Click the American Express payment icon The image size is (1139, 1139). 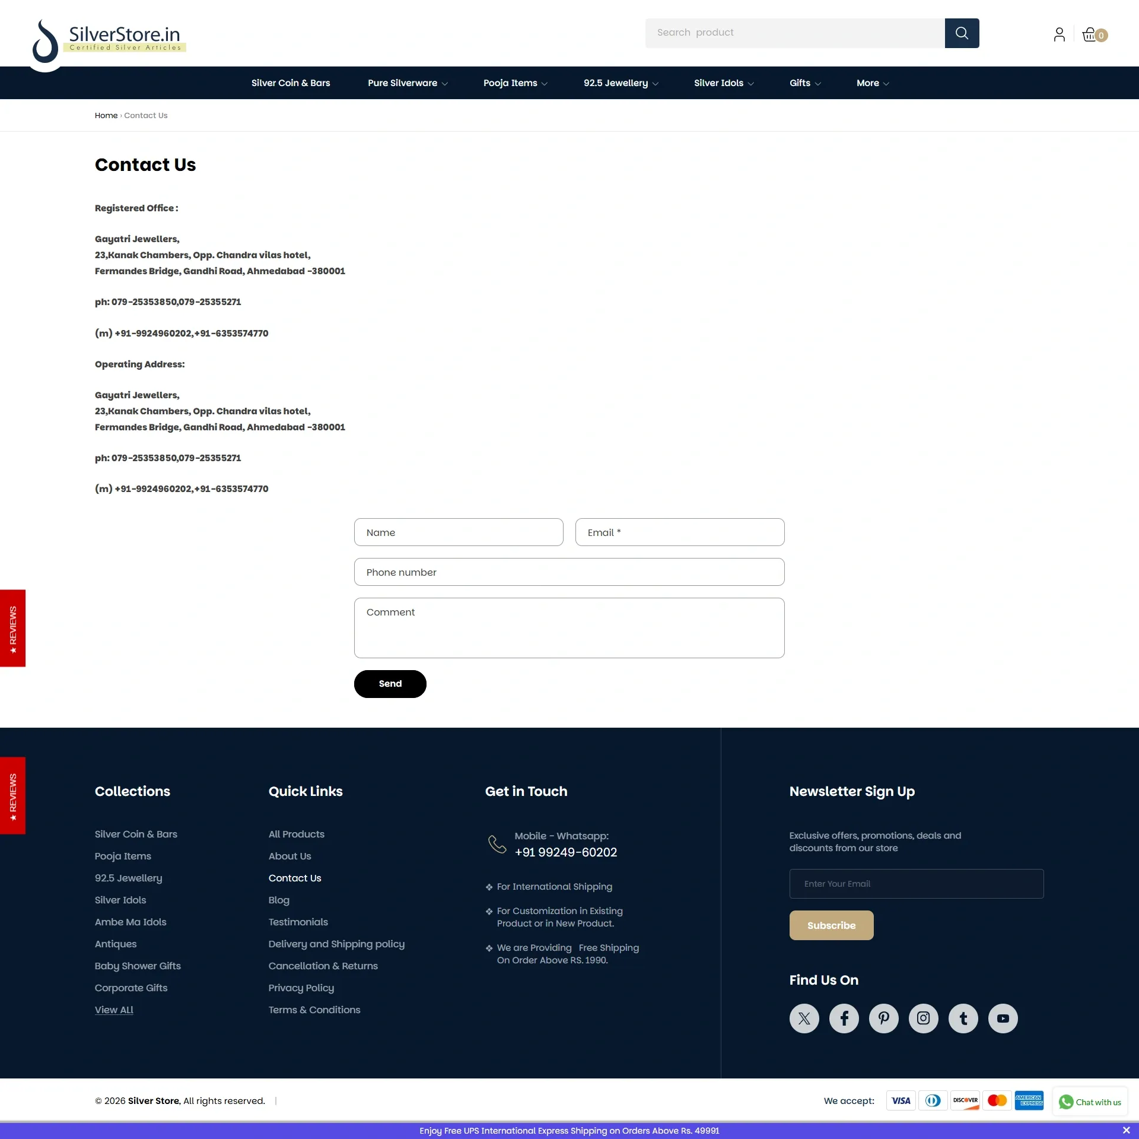pos(1029,1100)
